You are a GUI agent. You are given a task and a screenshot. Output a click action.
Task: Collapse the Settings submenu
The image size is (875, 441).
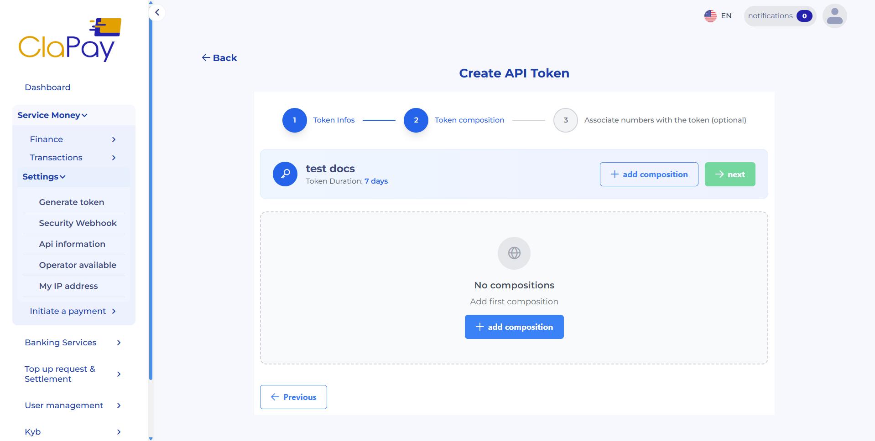coord(44,177)
